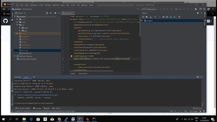Expand test folder under src
The image size is (217, 122).
click(20, 31)
